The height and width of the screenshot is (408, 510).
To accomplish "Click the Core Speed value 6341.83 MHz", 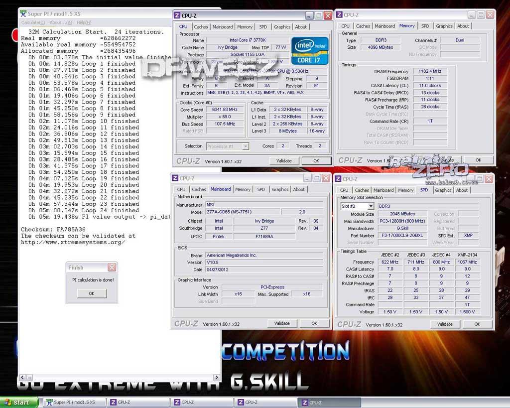I will click(x=225, y=110).
